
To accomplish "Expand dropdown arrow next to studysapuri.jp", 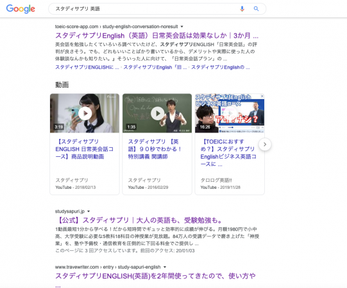I will pos(89,211).
